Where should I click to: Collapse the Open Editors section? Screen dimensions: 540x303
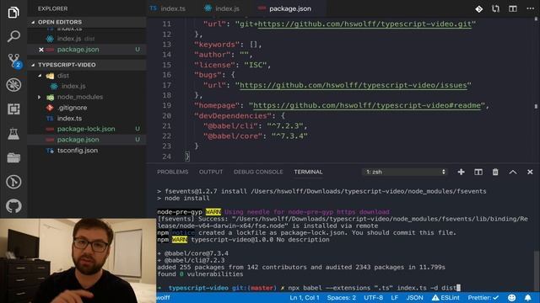click(87, 22)
